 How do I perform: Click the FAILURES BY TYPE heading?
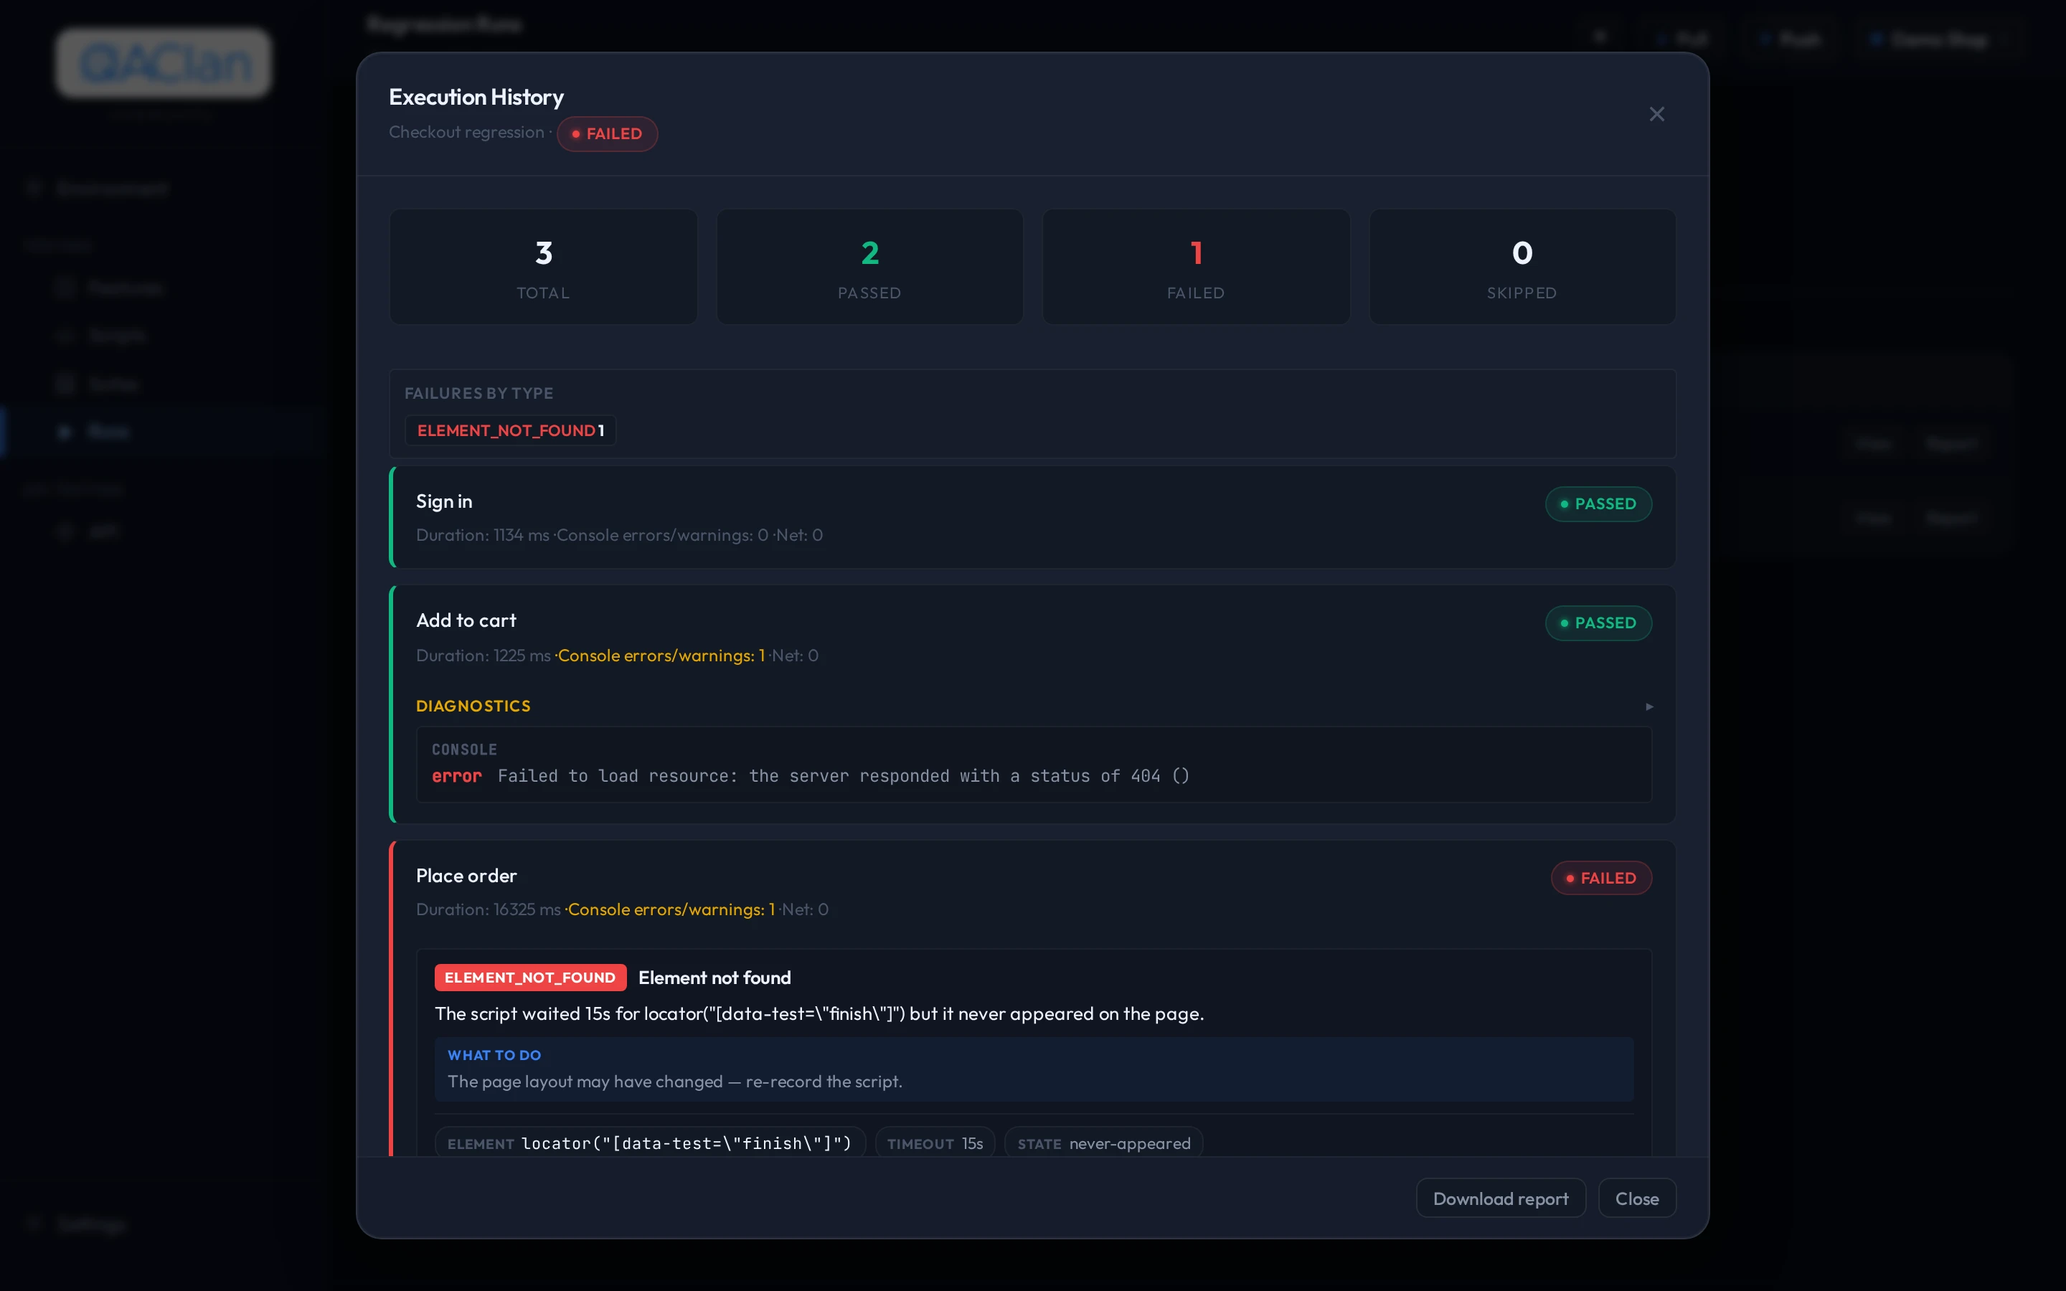coord(478,394)
